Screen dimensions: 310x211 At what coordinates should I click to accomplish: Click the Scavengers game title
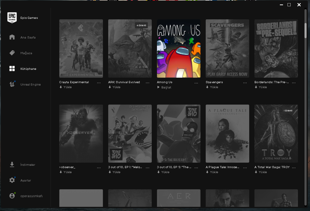214,82
